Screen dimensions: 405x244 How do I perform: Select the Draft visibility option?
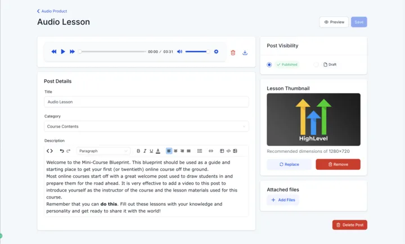316,65
